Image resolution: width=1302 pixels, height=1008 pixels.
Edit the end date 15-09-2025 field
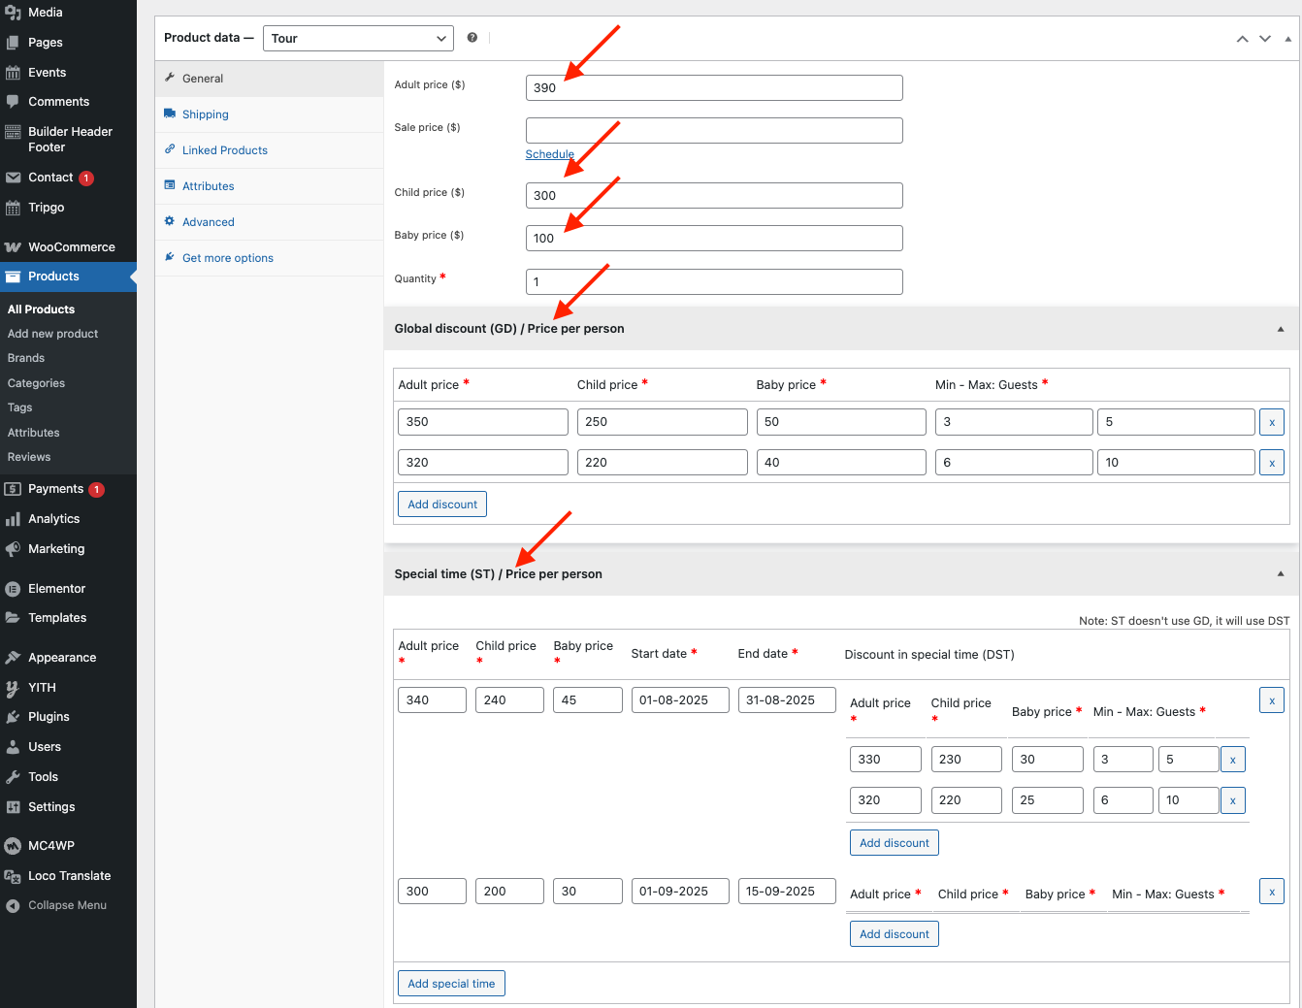tap(787, 892)
